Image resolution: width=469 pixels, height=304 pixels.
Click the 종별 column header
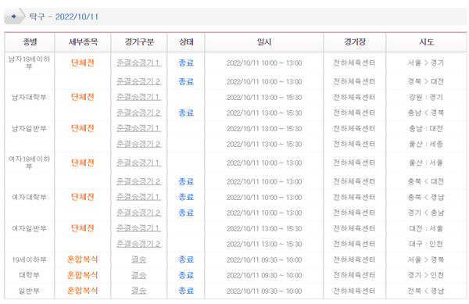pos(30,42)
